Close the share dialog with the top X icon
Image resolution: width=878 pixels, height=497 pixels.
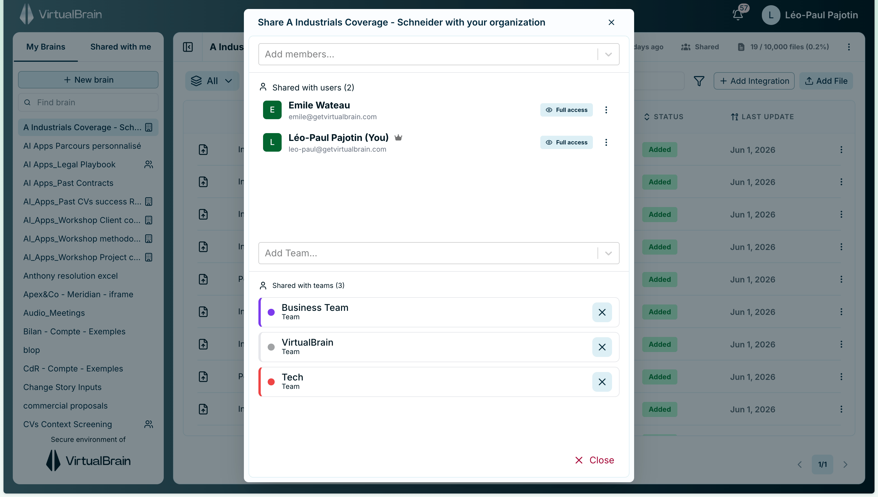611,22
